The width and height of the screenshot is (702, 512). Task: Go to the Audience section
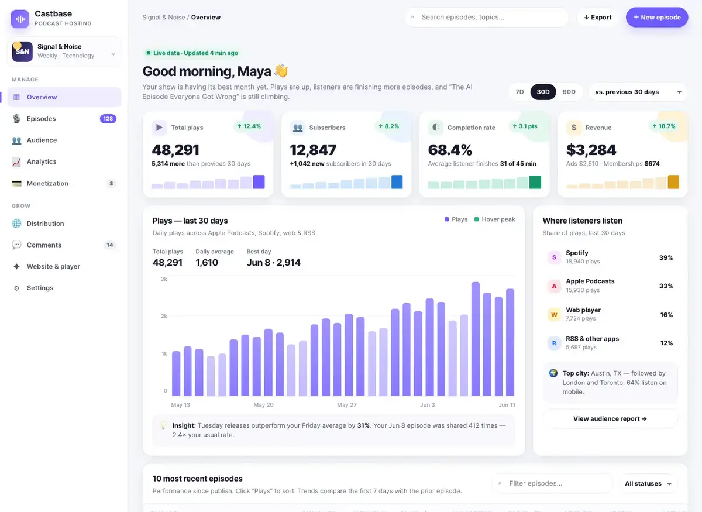[64, 140]
